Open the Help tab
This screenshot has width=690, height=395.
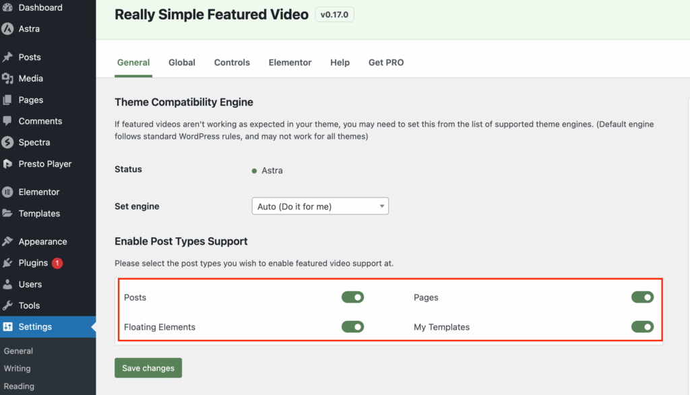(340, 63)
